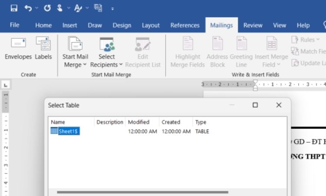Open the Undo history dropdown arrow
The height and width of the screenshot is (196, 326).
pyautogui.click(x=37, y=8)
